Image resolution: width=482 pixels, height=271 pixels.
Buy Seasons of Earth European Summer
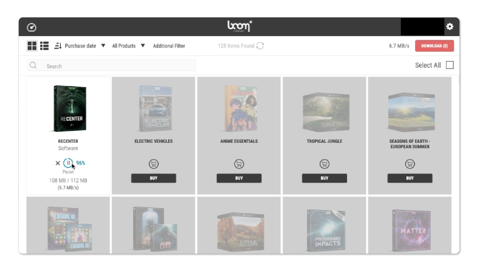point(410,178)
